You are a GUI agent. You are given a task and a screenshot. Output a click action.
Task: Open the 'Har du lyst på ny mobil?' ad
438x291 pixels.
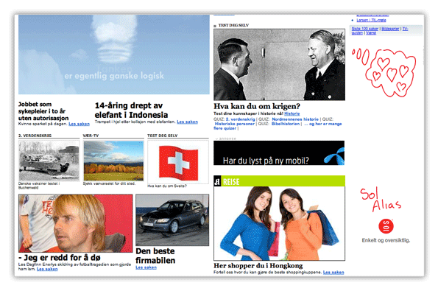pos(279,153)
